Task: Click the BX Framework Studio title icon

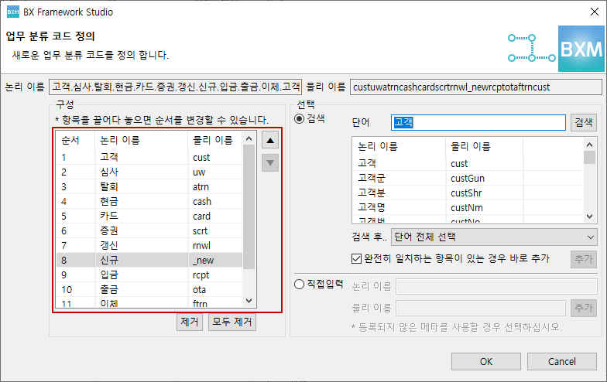Action: click(x=13, y=12)
